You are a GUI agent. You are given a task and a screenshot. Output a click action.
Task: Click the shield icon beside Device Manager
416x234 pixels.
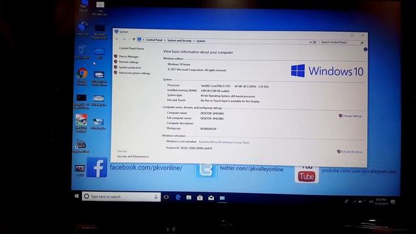click(116, 57)
